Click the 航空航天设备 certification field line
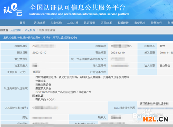The image size is (173, 127). pyautogui.click(x=43, y=88)
